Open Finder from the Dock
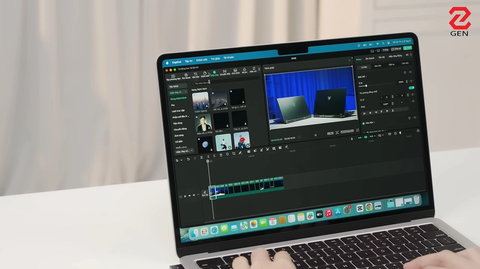The image size is (480, 269). (x=194, y=234)
